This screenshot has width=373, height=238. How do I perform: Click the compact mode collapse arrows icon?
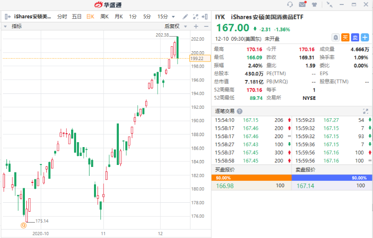coord(329,4)
